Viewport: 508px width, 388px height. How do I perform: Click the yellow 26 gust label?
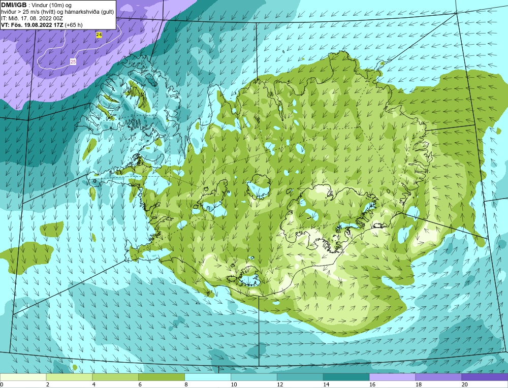[x=99, y=35]
